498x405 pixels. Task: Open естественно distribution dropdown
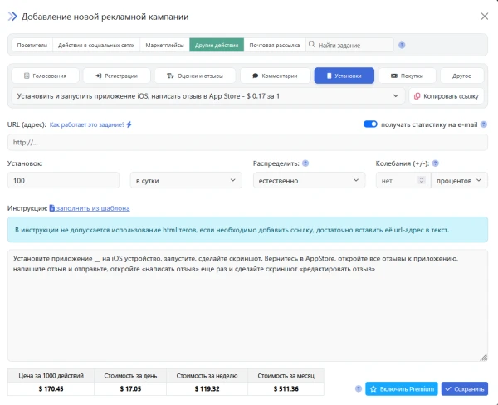pos(308,180)
